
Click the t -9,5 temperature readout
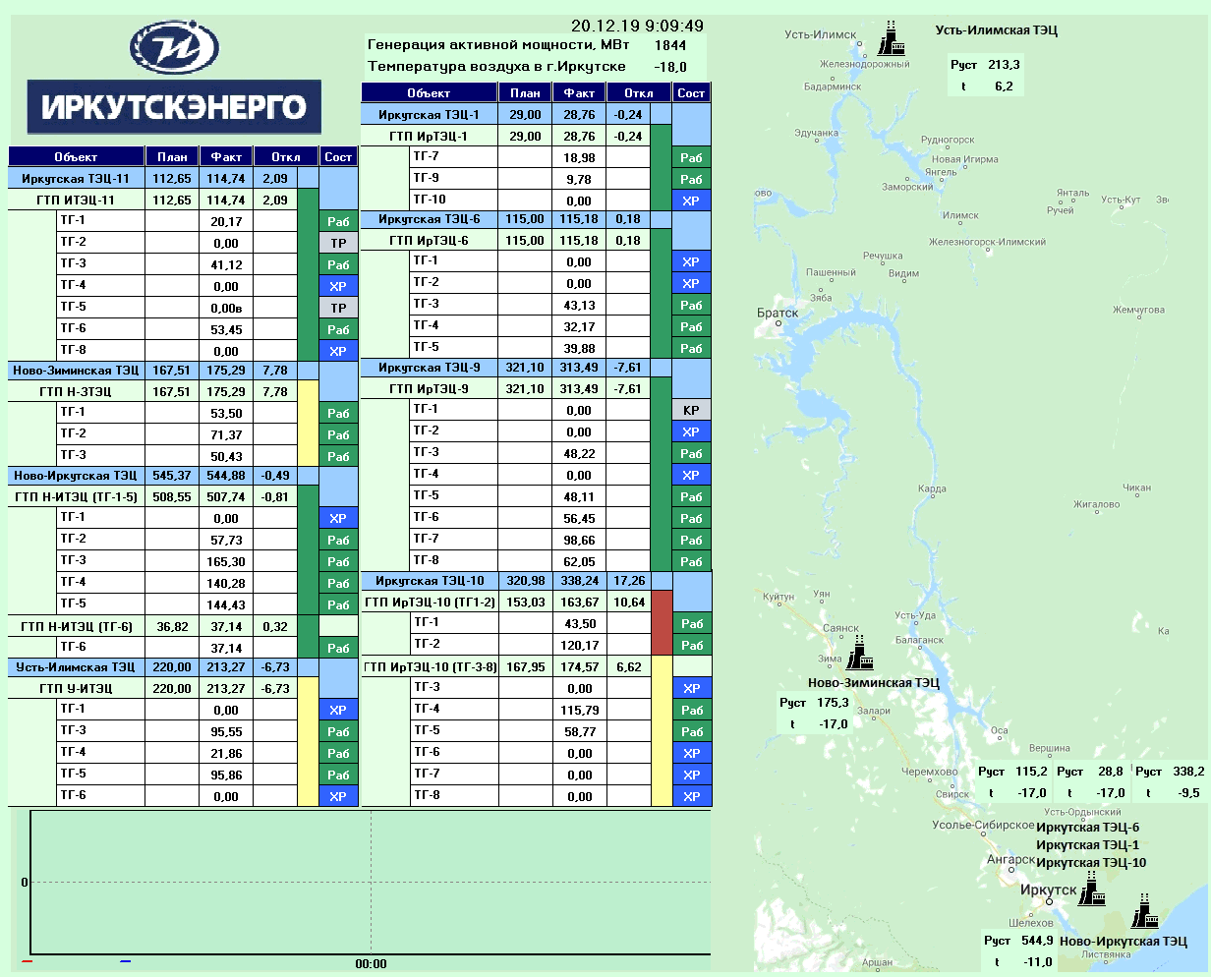(1170, 792)
